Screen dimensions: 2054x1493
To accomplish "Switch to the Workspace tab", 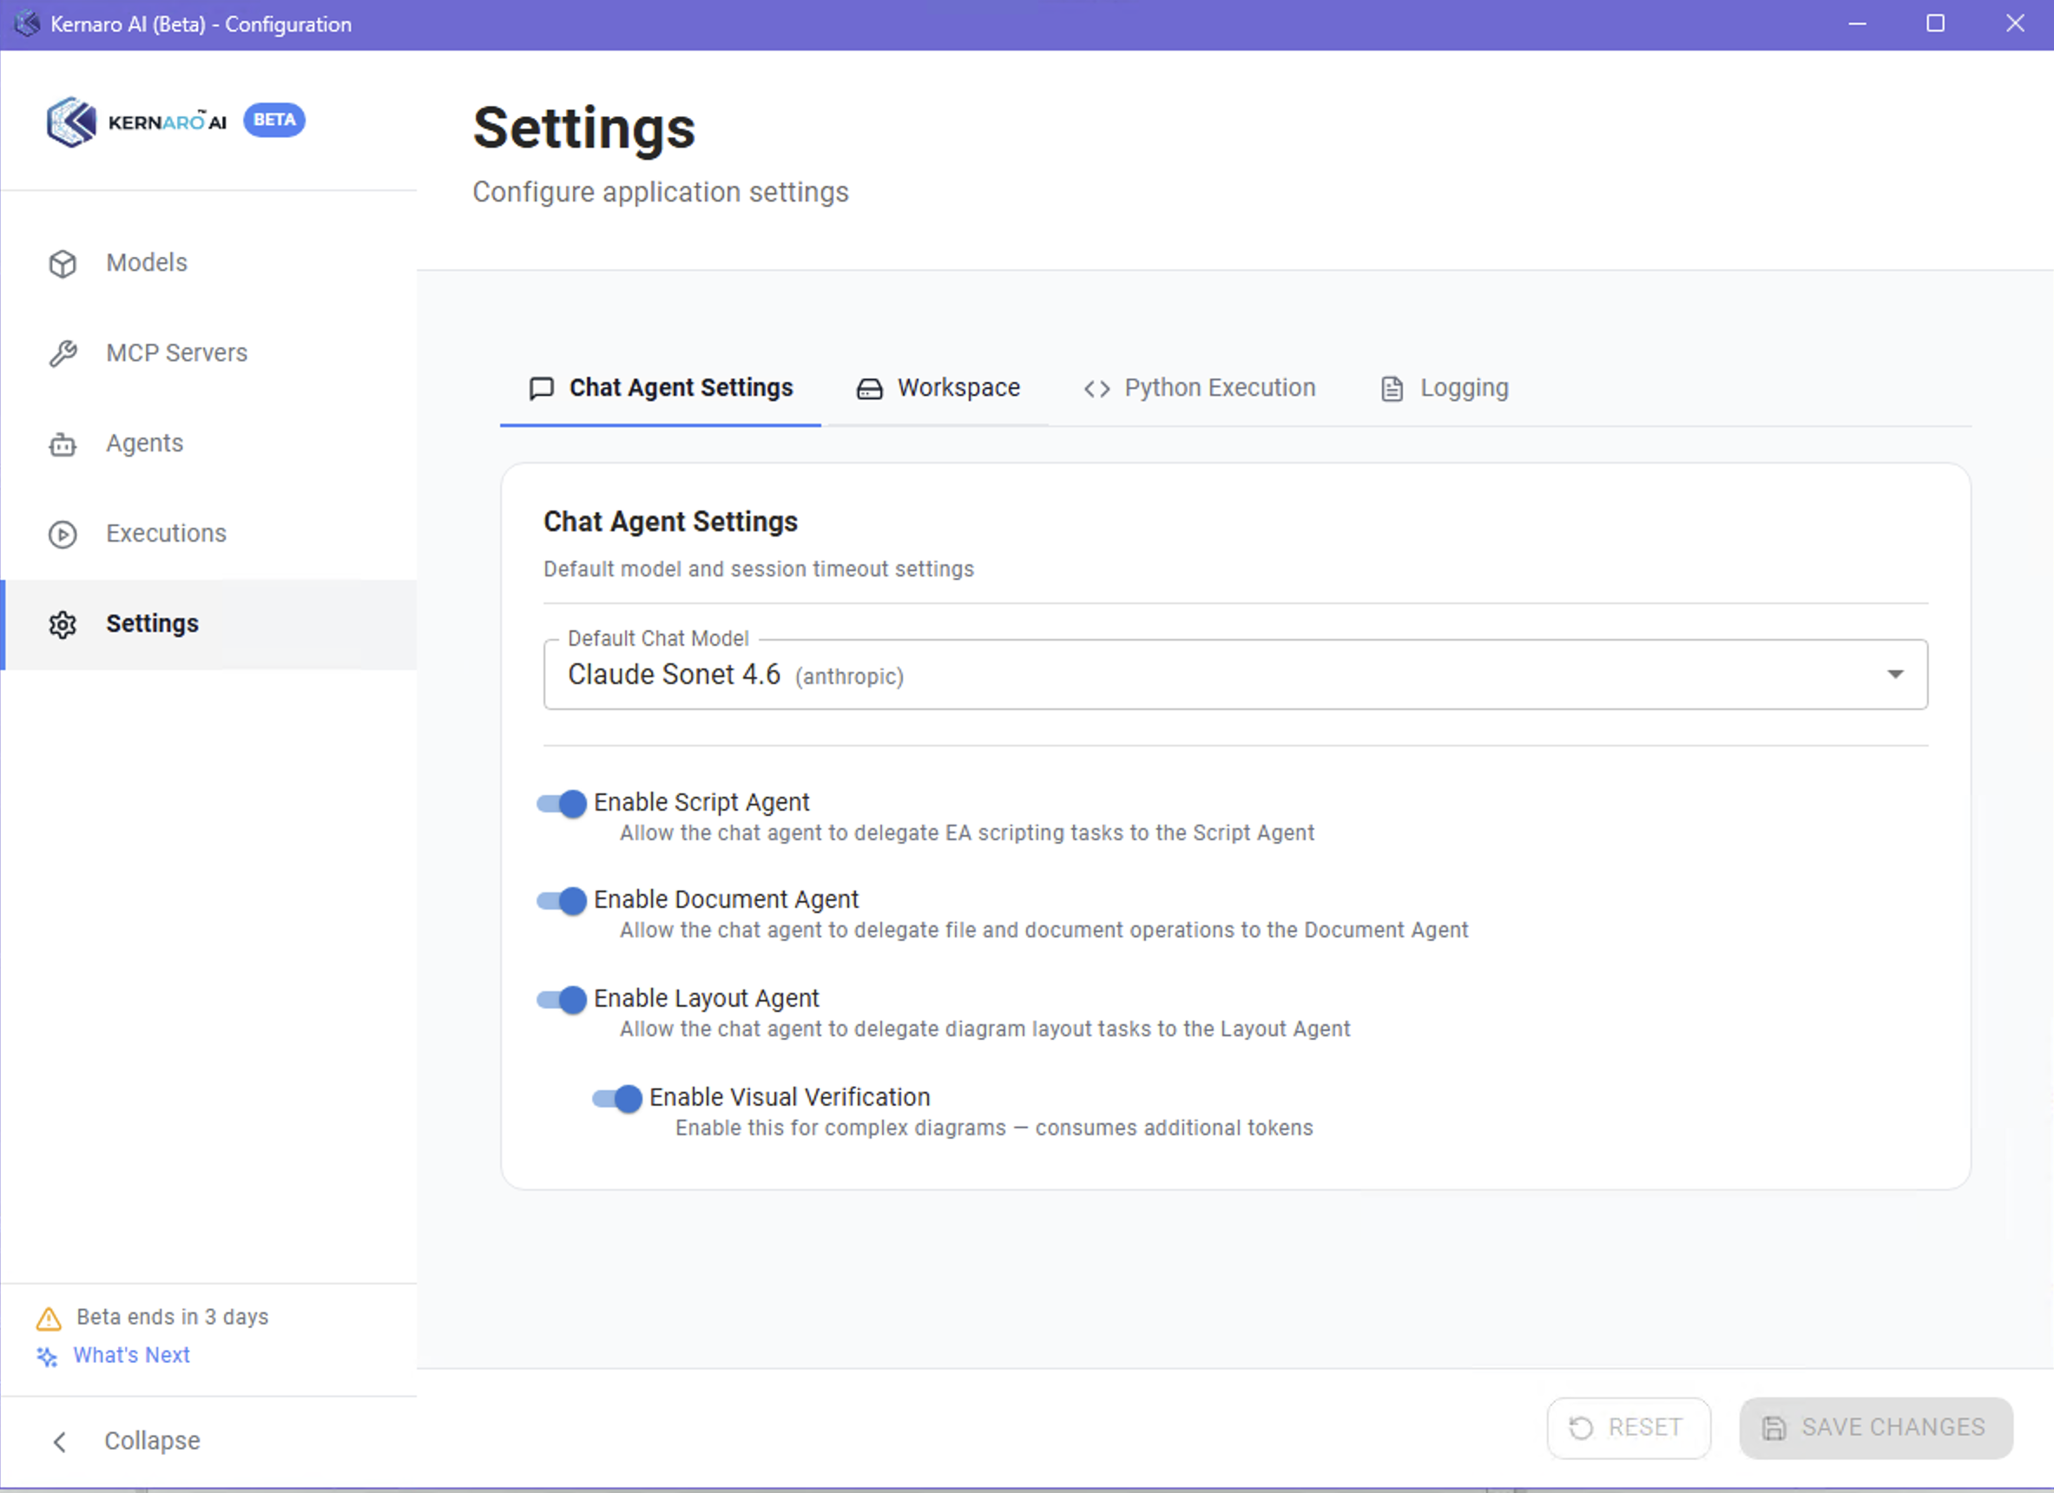I will point(938,388).
